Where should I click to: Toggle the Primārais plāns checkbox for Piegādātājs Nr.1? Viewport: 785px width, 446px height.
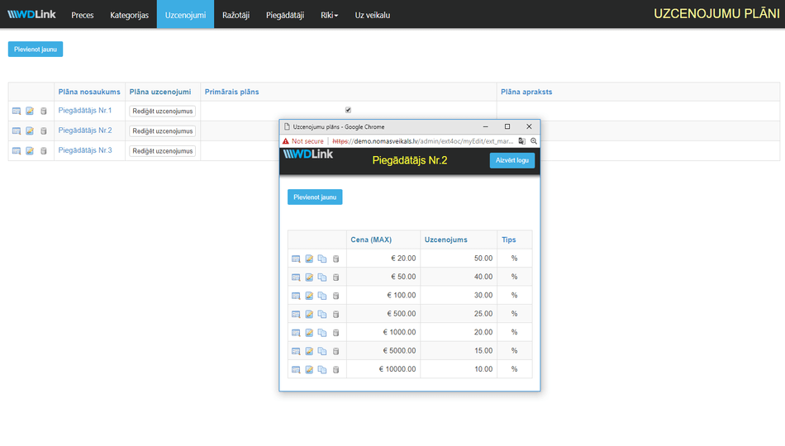[348, 110]
